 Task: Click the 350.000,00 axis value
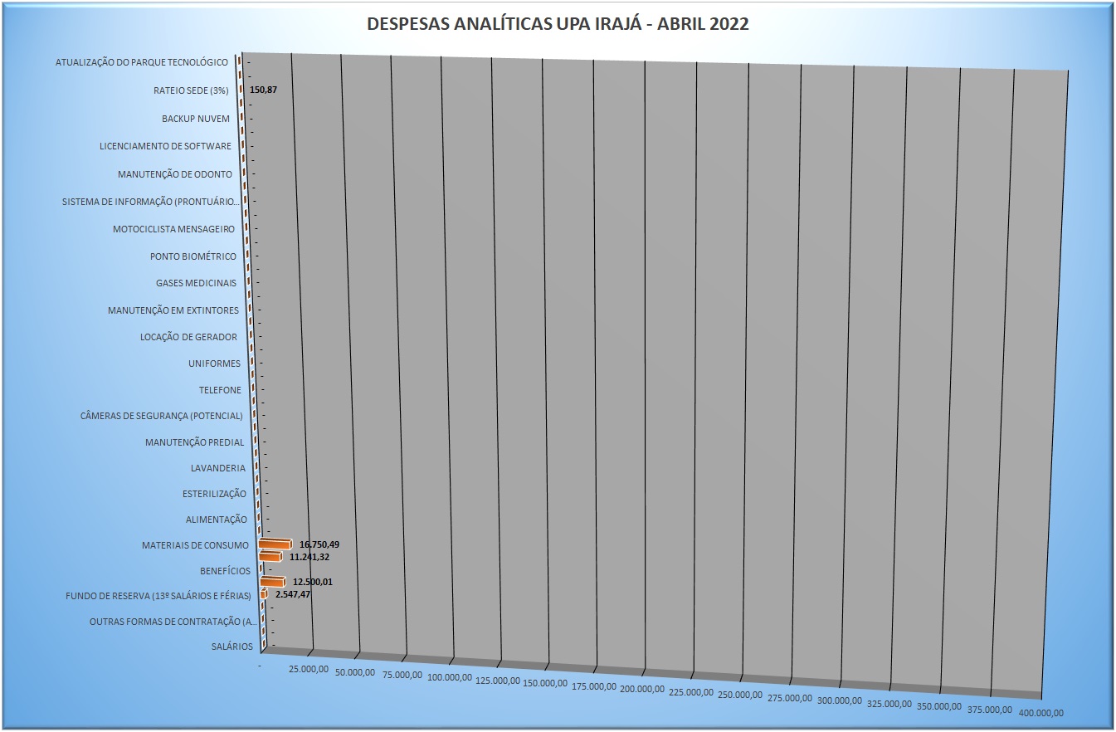(940, 707)
